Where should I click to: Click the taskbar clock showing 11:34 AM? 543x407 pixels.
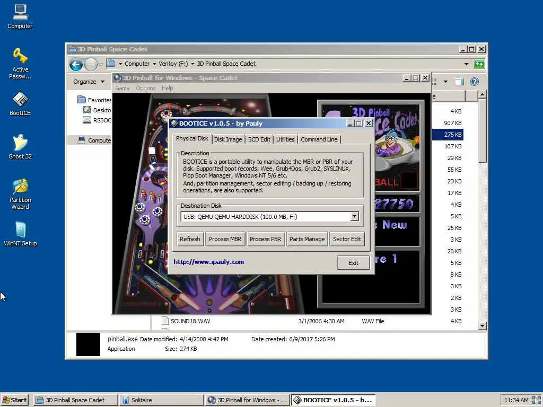coord(516,400)
